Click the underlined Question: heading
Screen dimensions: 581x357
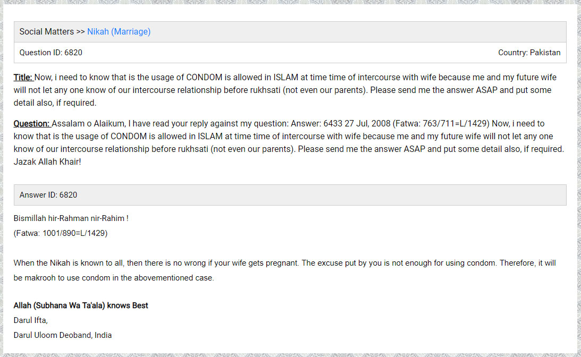click(32, 124)
